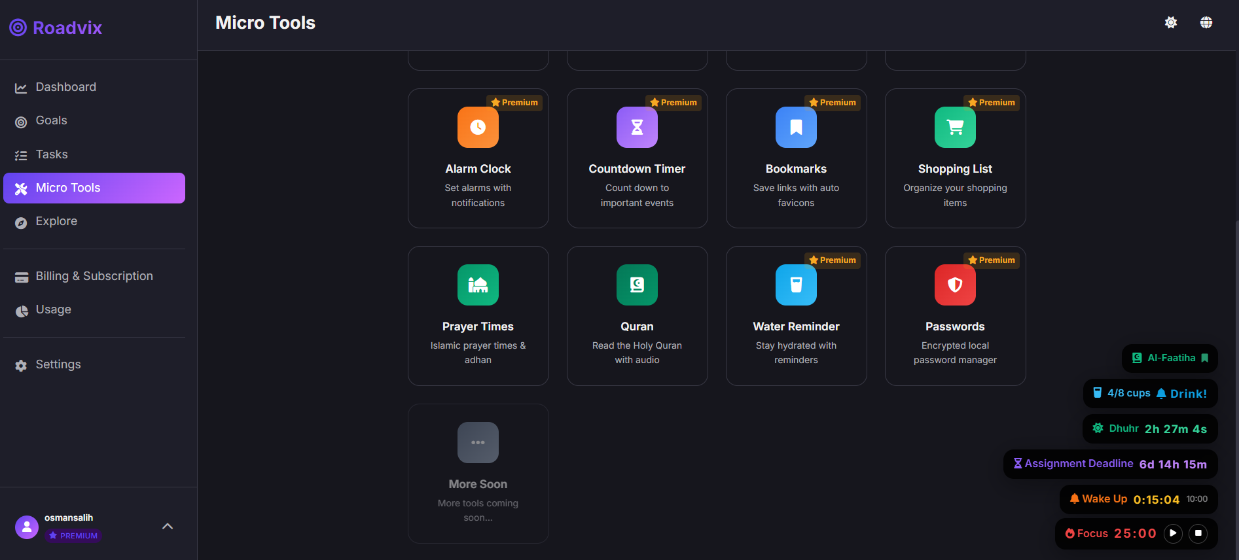Open Water Reminder card title
This screenshot has height=560, width=1239.
click(796, 326)
